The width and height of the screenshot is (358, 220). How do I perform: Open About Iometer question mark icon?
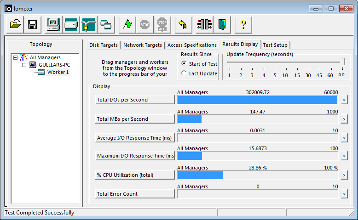(x=243, y=25)
